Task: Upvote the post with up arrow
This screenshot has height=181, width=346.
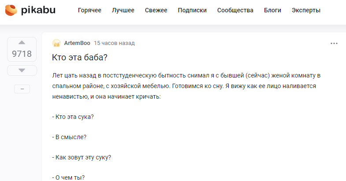Action: tap(22, 43)
